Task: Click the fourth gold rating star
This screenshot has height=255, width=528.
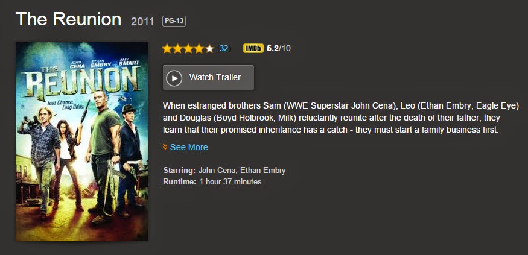Action: click(x=199, y=49)
